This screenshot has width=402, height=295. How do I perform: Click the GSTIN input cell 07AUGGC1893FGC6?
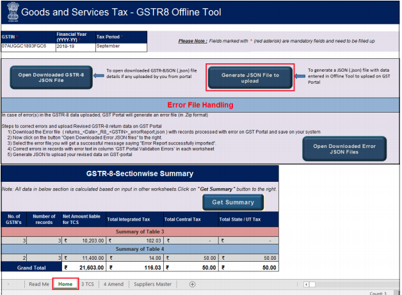pos(28,47)
